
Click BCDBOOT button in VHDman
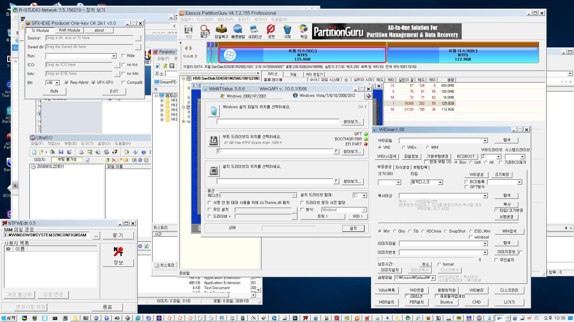tap(466, 156)
